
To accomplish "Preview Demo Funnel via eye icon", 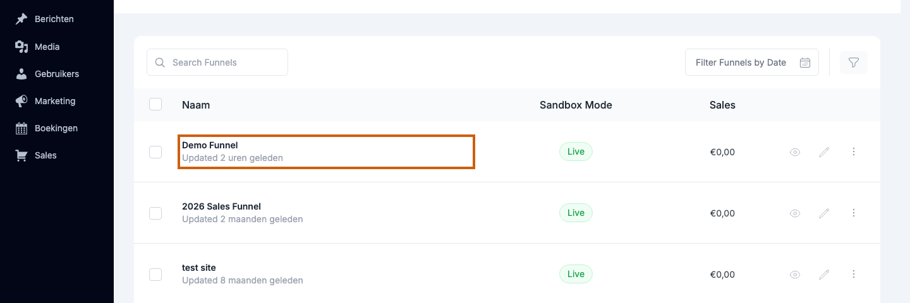I will 795,152.
